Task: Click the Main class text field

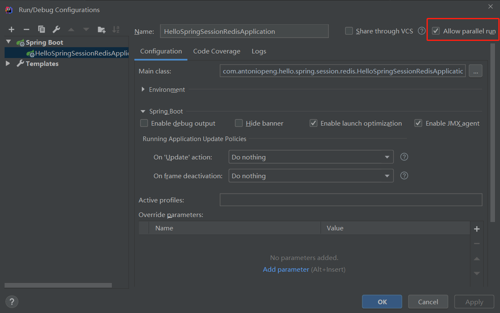Action: [x=343, y=71]
